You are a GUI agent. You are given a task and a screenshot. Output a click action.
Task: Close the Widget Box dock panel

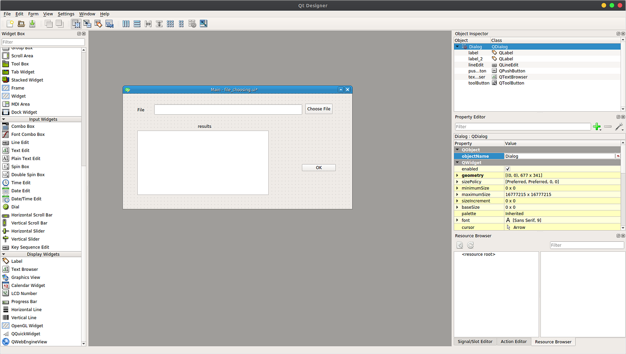coord(84,34)
